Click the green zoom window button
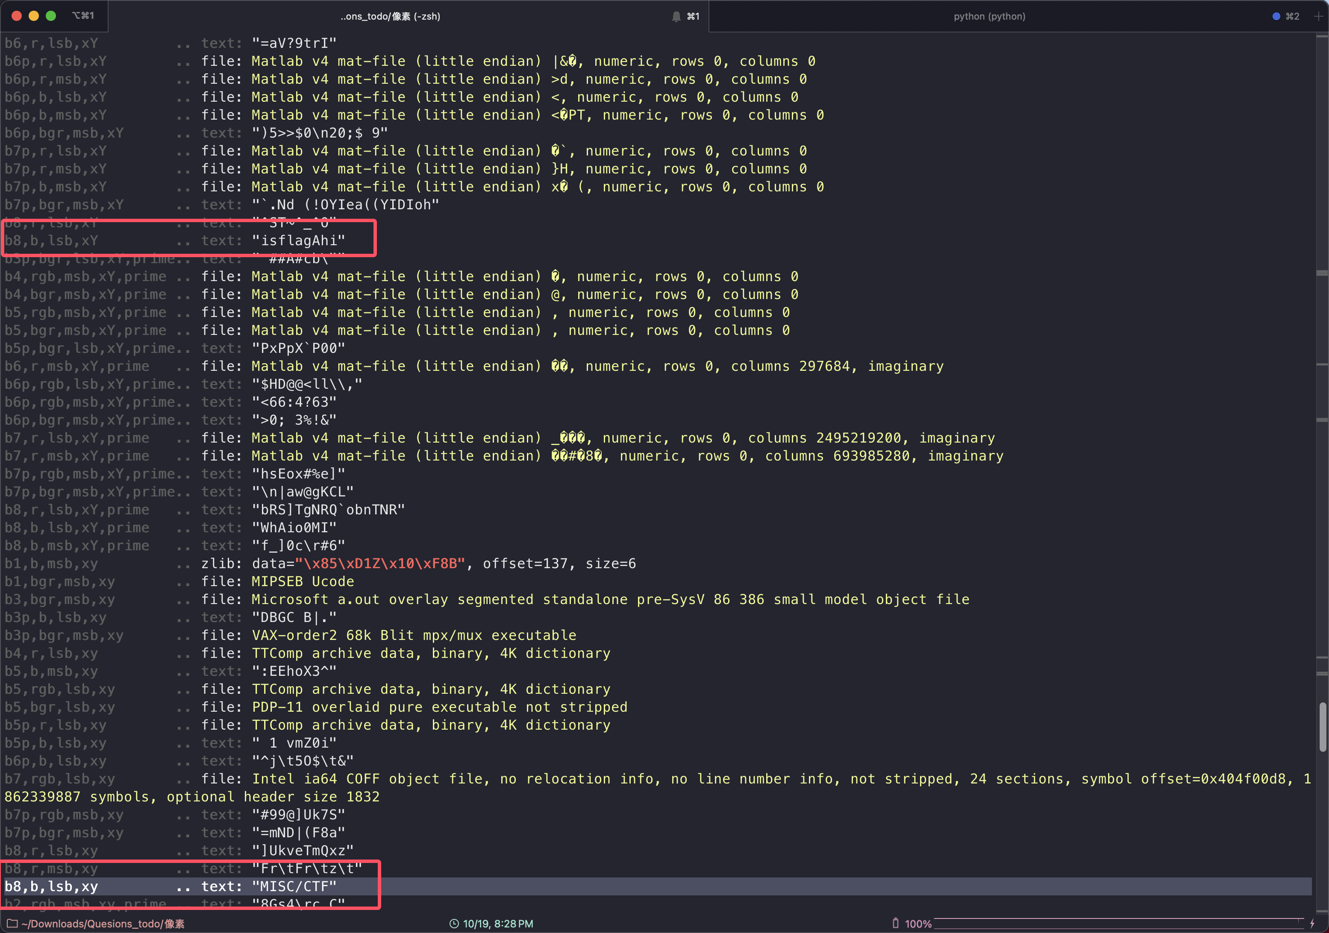Viewport: 1329px width, 933px height. [51, 16]
